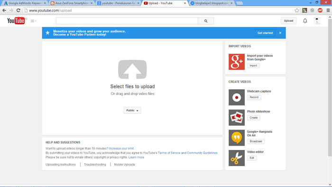Click the Photo slideshow icon

237,118
